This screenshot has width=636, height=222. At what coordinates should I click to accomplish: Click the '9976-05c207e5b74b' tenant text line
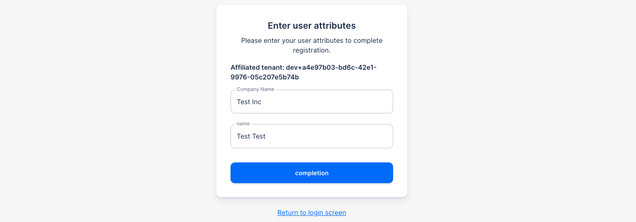pos(265,77)
